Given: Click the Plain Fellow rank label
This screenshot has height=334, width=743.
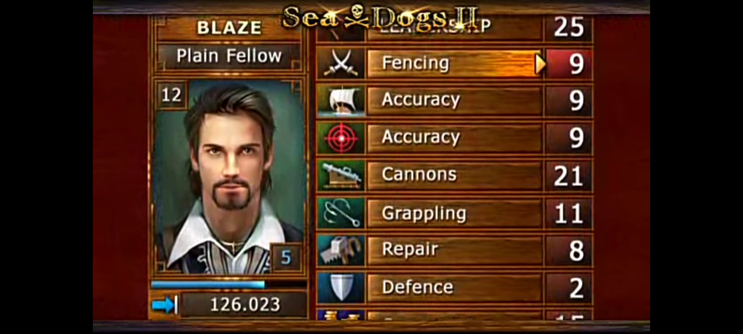Looking at the screenshot, I should point(229,56).
